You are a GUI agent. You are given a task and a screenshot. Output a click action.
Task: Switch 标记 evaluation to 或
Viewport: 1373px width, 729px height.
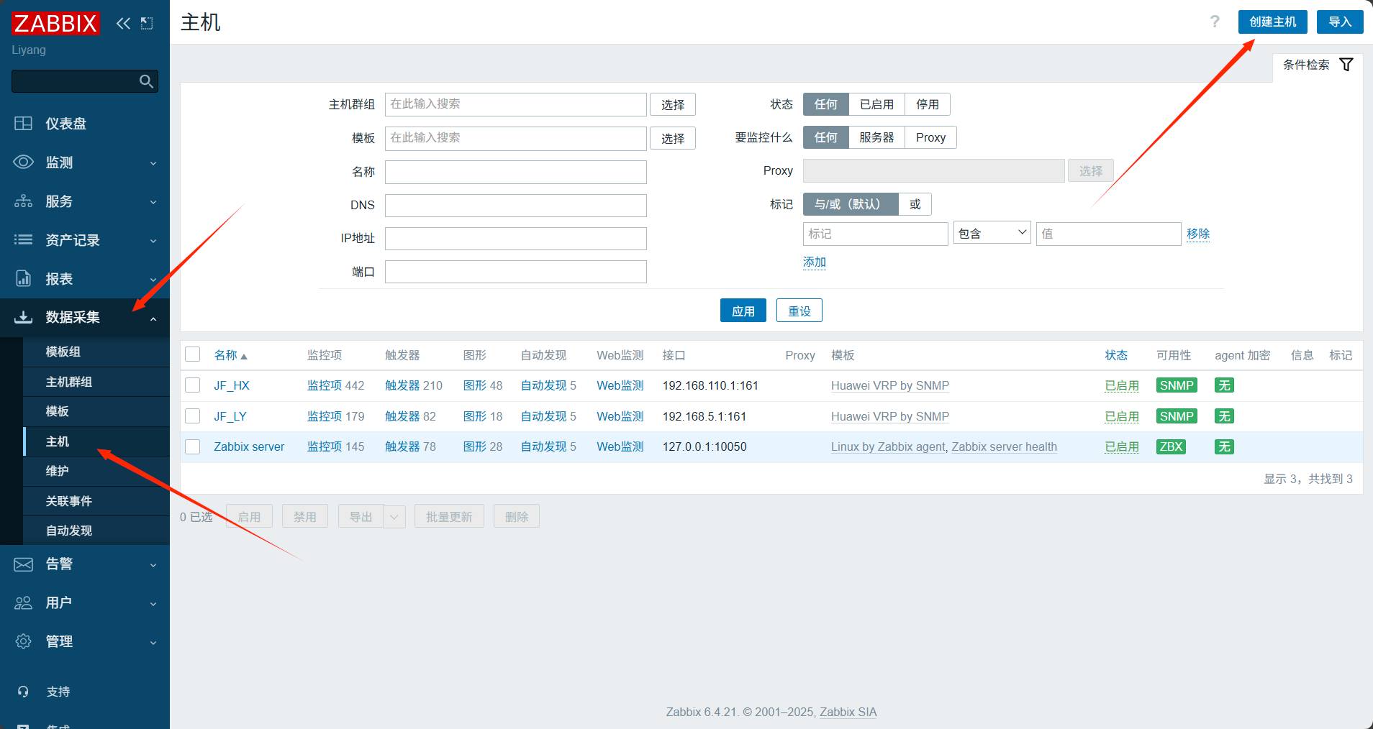click(915, 204)
